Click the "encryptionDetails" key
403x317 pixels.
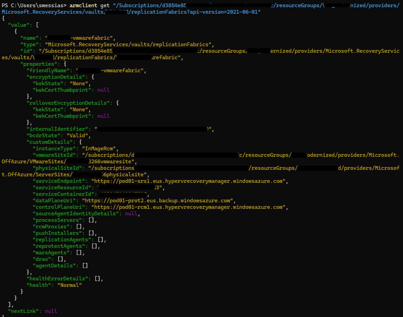coord(56,77)
